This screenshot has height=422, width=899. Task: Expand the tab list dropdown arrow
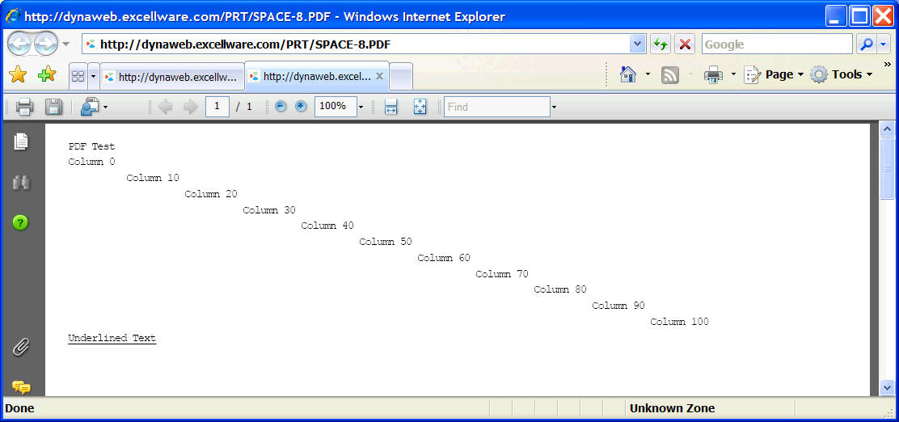pos(93,76)
